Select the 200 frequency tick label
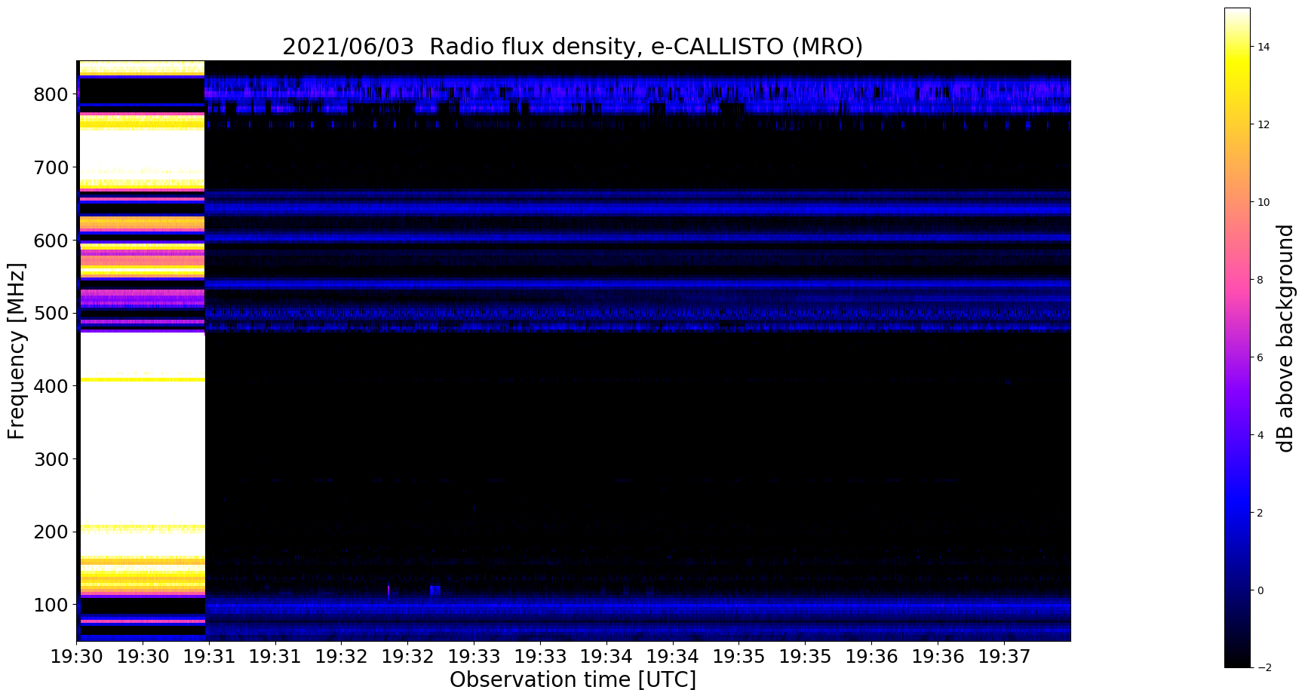The width and height of the screenshot is (1305, 699). [53, 532]
